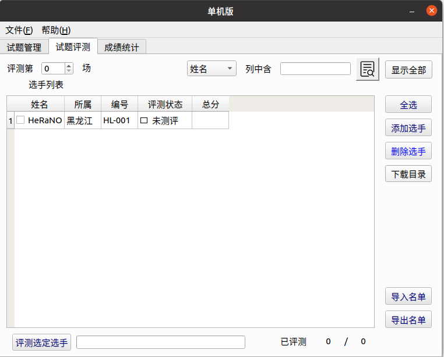Image resolution: width=444 pixels, height=357 pixels.
Task: Click the search filter icon button
Action: click(x=368, y=69)
